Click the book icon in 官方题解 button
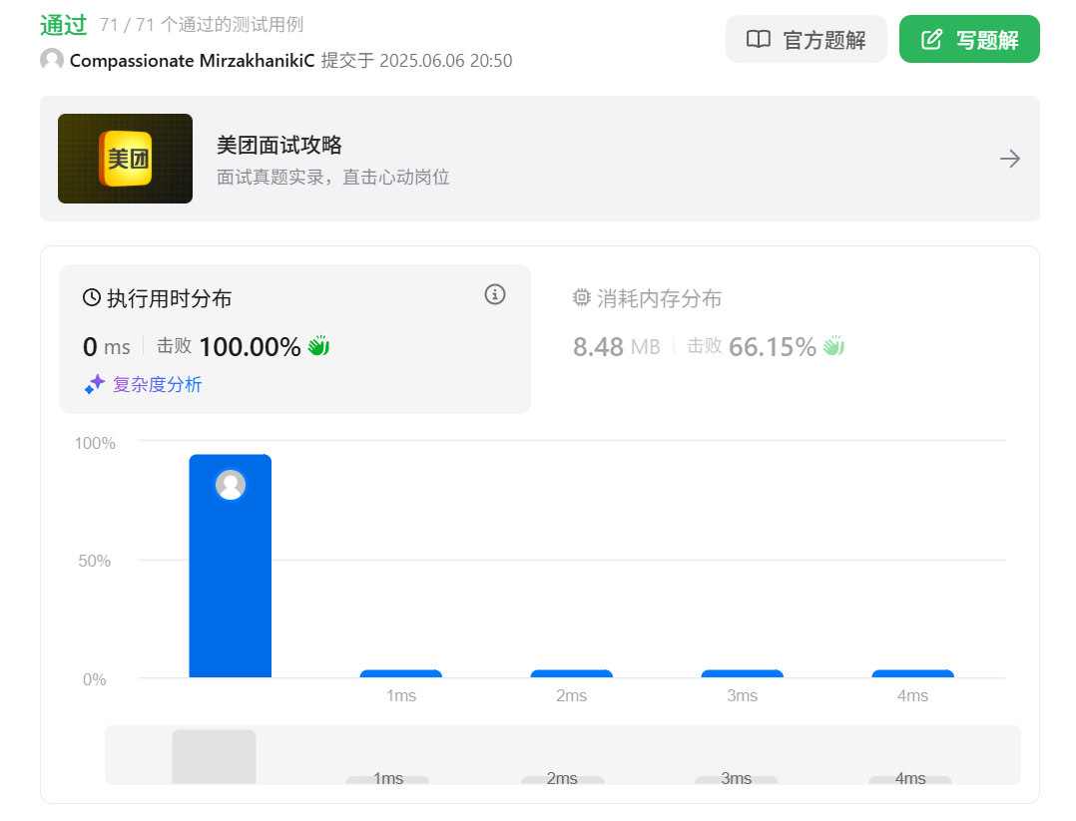 759,39
